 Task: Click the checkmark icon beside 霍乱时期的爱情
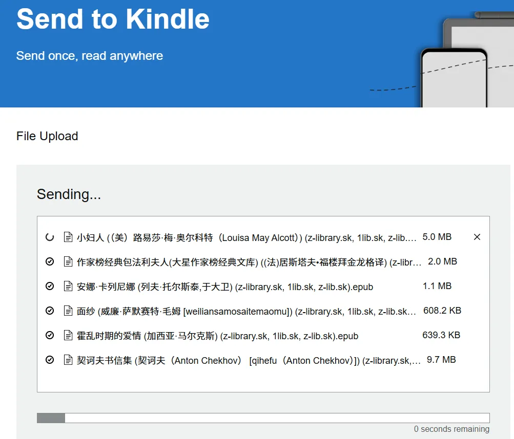50,335
